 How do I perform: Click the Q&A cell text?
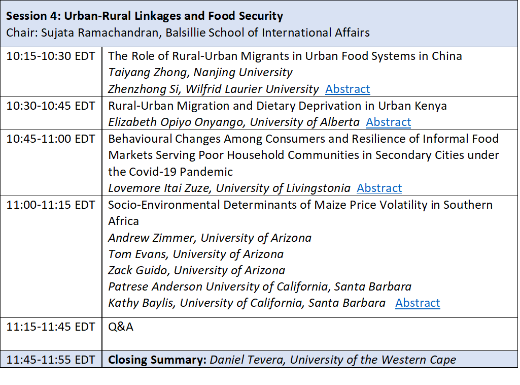point(121,327)
